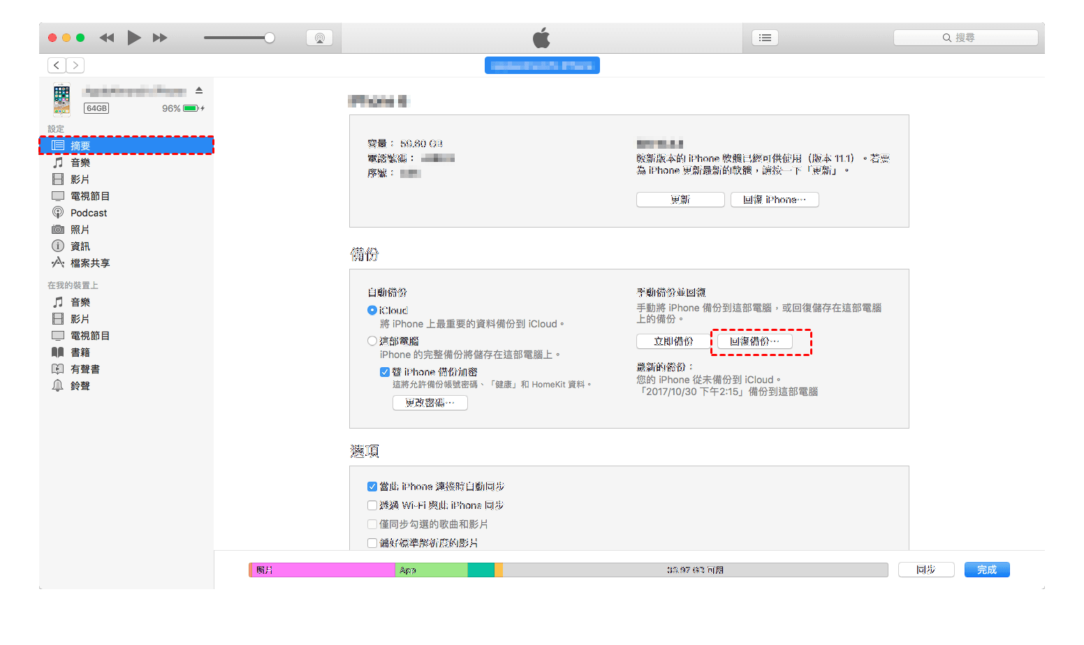1084x645 pixels.
Task: Click the pink 照片 storage segment
Action: pos(323,570)
